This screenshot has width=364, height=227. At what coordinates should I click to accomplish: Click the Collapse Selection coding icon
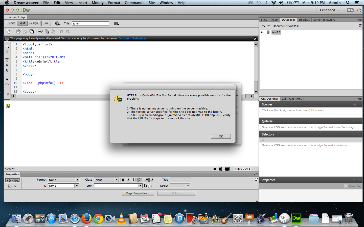(7, 65)
